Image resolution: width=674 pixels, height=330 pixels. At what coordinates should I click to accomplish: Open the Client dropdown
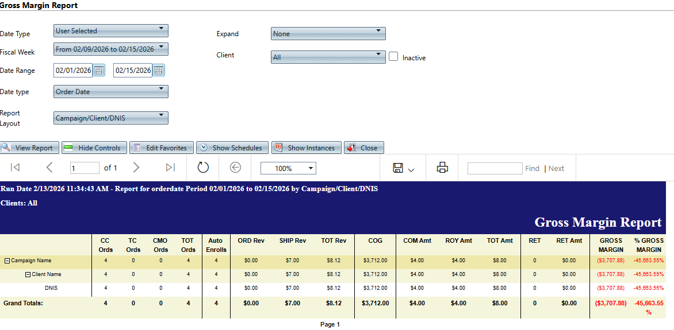pos(328,57)
